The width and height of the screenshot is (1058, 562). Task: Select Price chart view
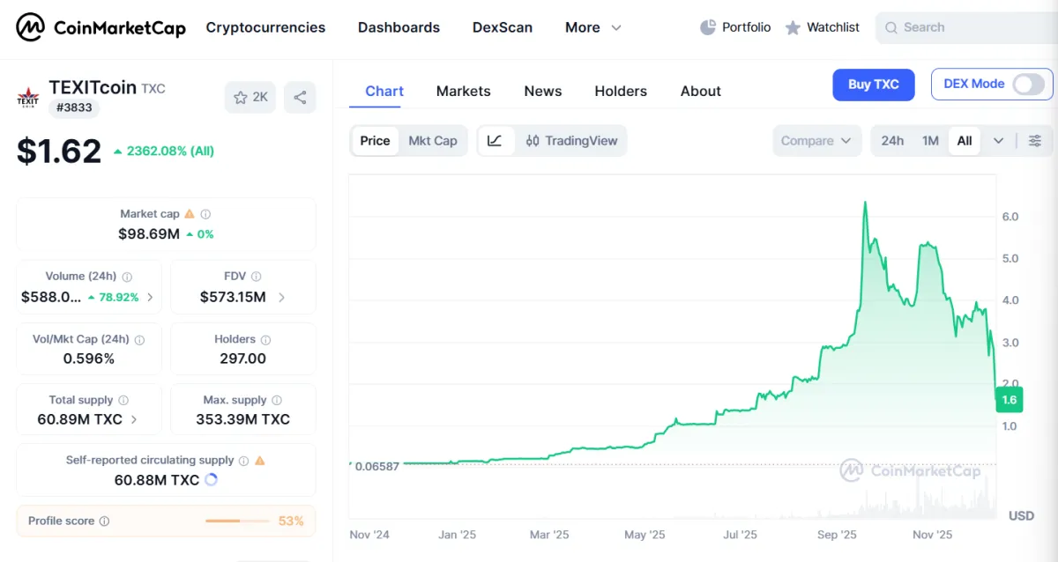(x=375, y=141)
